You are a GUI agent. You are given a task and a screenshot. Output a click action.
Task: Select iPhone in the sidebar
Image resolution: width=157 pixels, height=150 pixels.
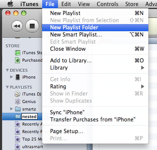tap(22, 77)
